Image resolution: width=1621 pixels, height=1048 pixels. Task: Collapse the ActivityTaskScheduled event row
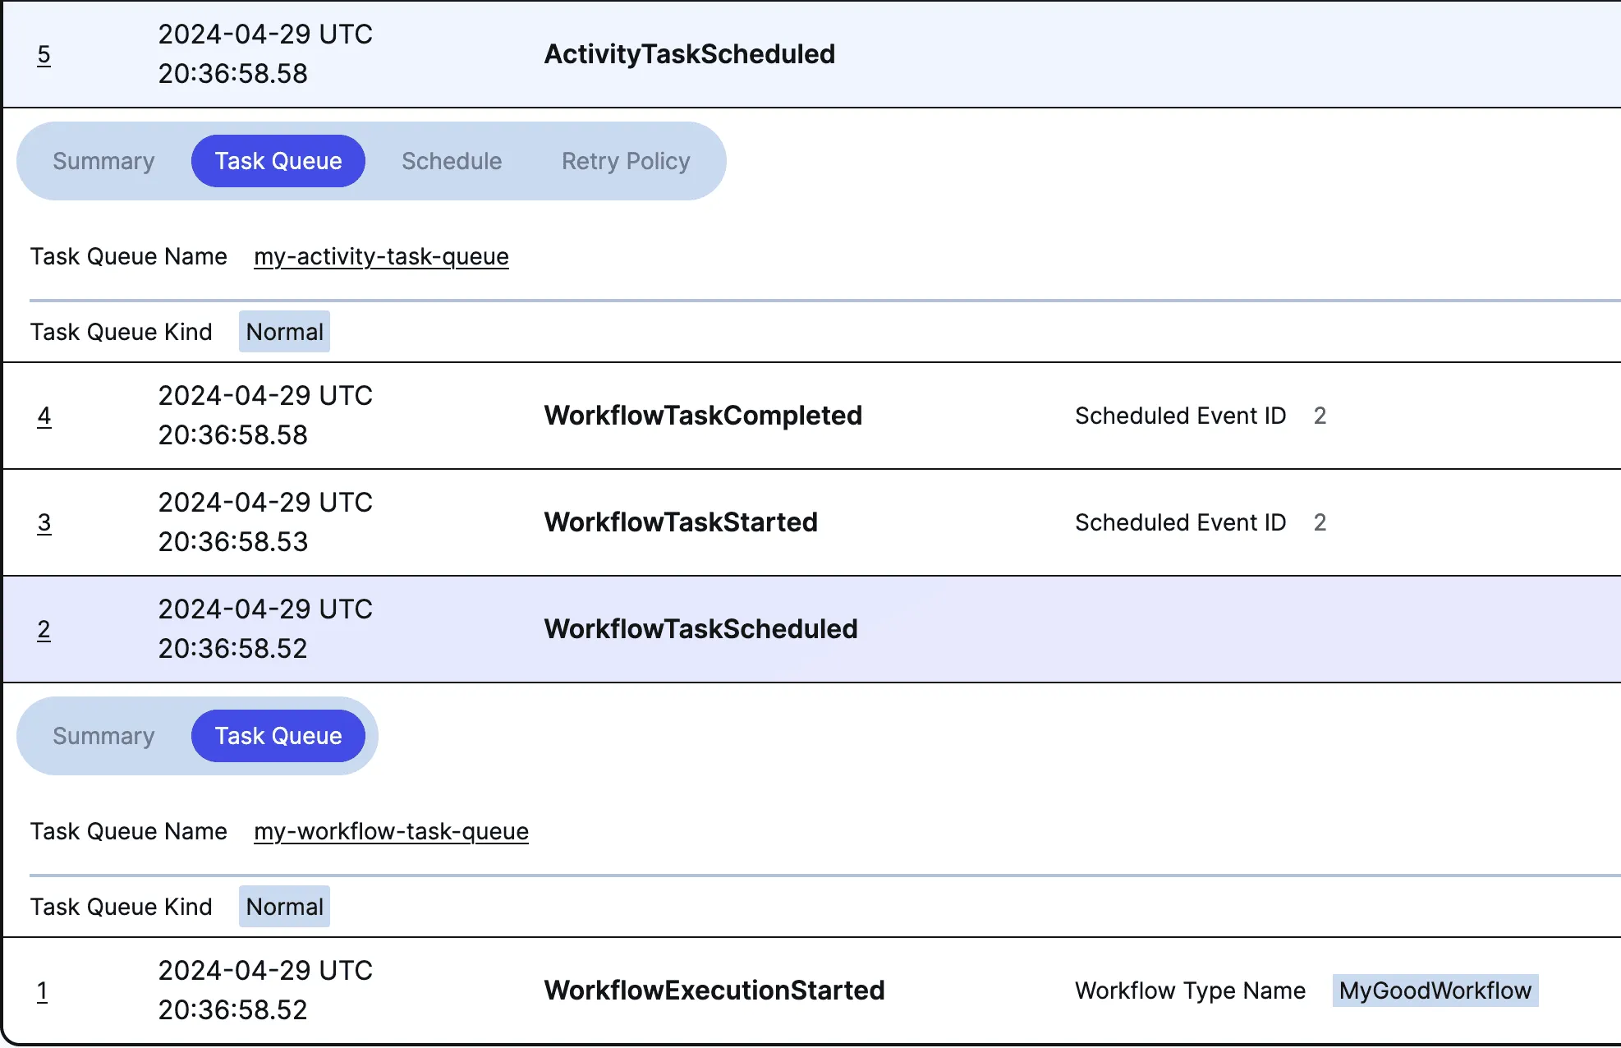coord(690,54)
